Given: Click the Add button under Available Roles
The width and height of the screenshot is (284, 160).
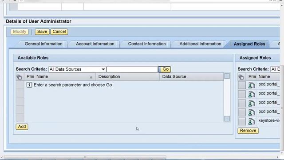Looking at the screenshot, I should pos(22,127).
